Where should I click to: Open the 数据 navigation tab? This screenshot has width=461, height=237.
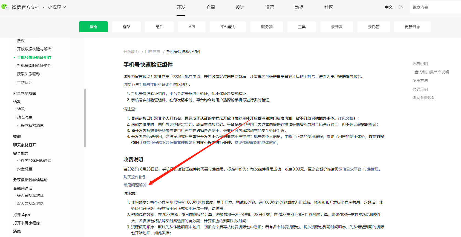click(x=299, y=7)
